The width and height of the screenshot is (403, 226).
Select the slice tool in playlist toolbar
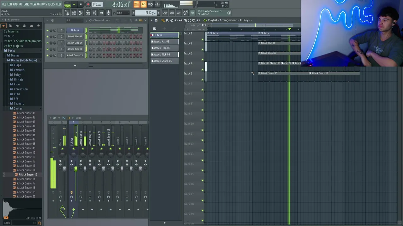coord(185,20)
